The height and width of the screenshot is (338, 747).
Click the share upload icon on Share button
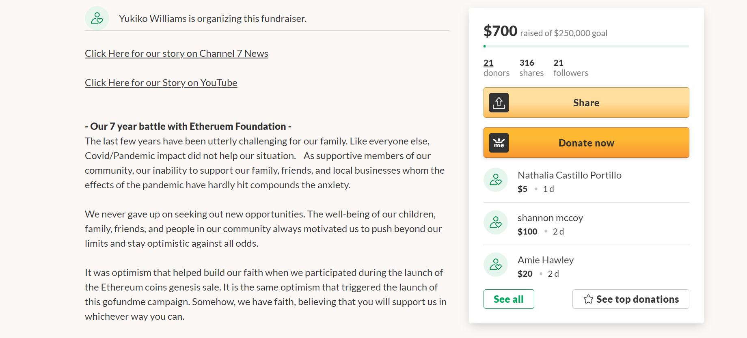point(499,103)
